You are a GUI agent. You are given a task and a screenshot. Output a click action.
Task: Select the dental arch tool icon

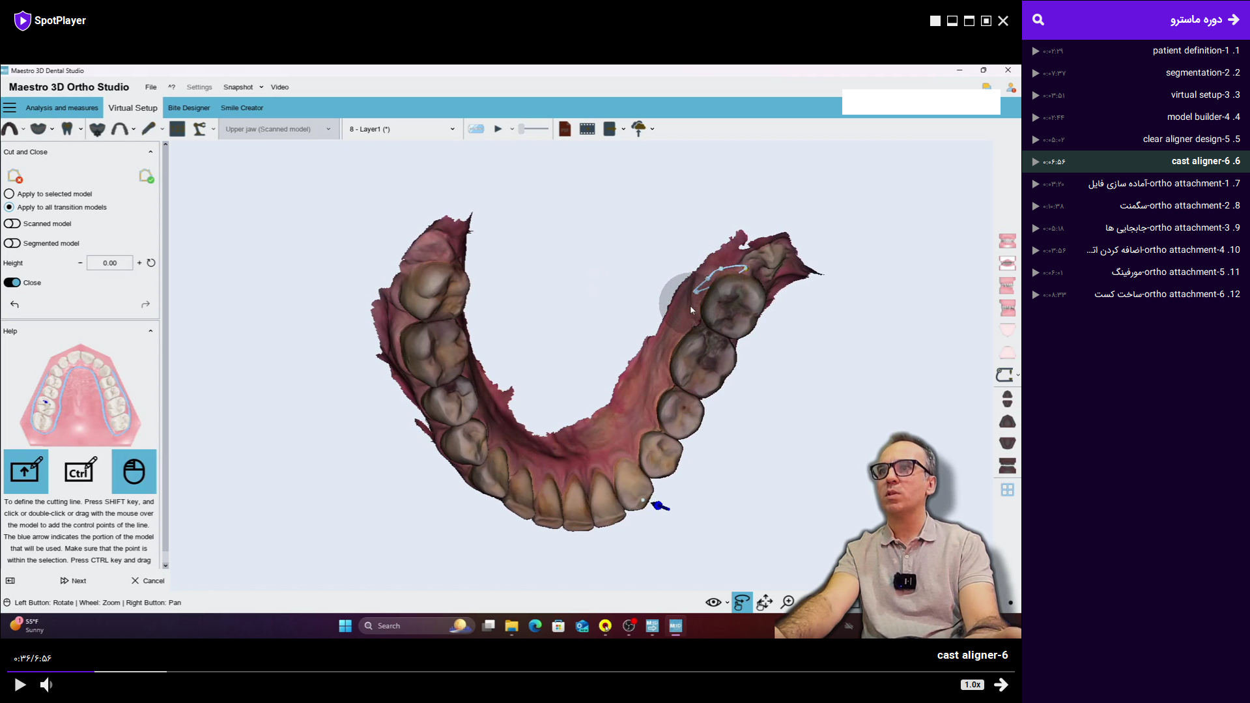point(10,129)
